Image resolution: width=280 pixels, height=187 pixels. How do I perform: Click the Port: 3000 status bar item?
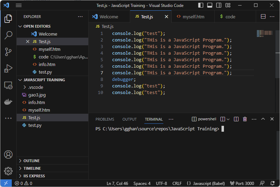(242, 184)
